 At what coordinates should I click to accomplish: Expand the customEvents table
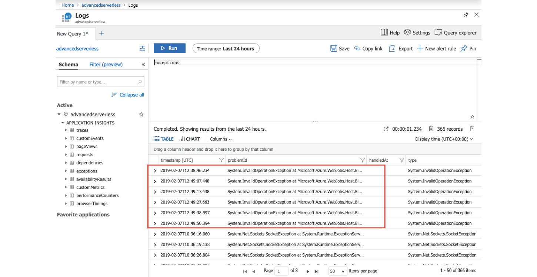pyautogui.click(x=66, y=138)
